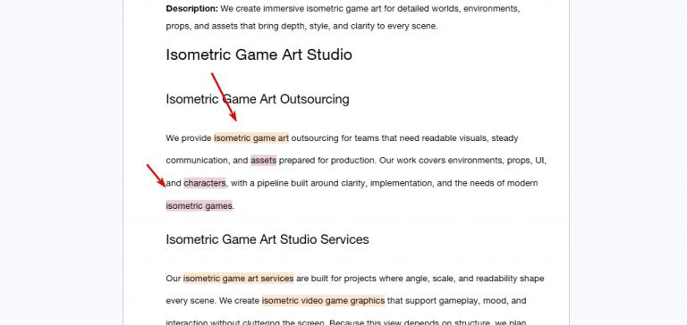The width and height of the screenshot is (687, 325).
Task: Click the text 'Our work covers environments, props, UI,'
Action: coord(462,161)
